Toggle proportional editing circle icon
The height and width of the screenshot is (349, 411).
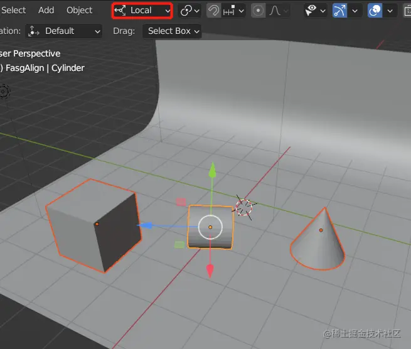(258, 11)
